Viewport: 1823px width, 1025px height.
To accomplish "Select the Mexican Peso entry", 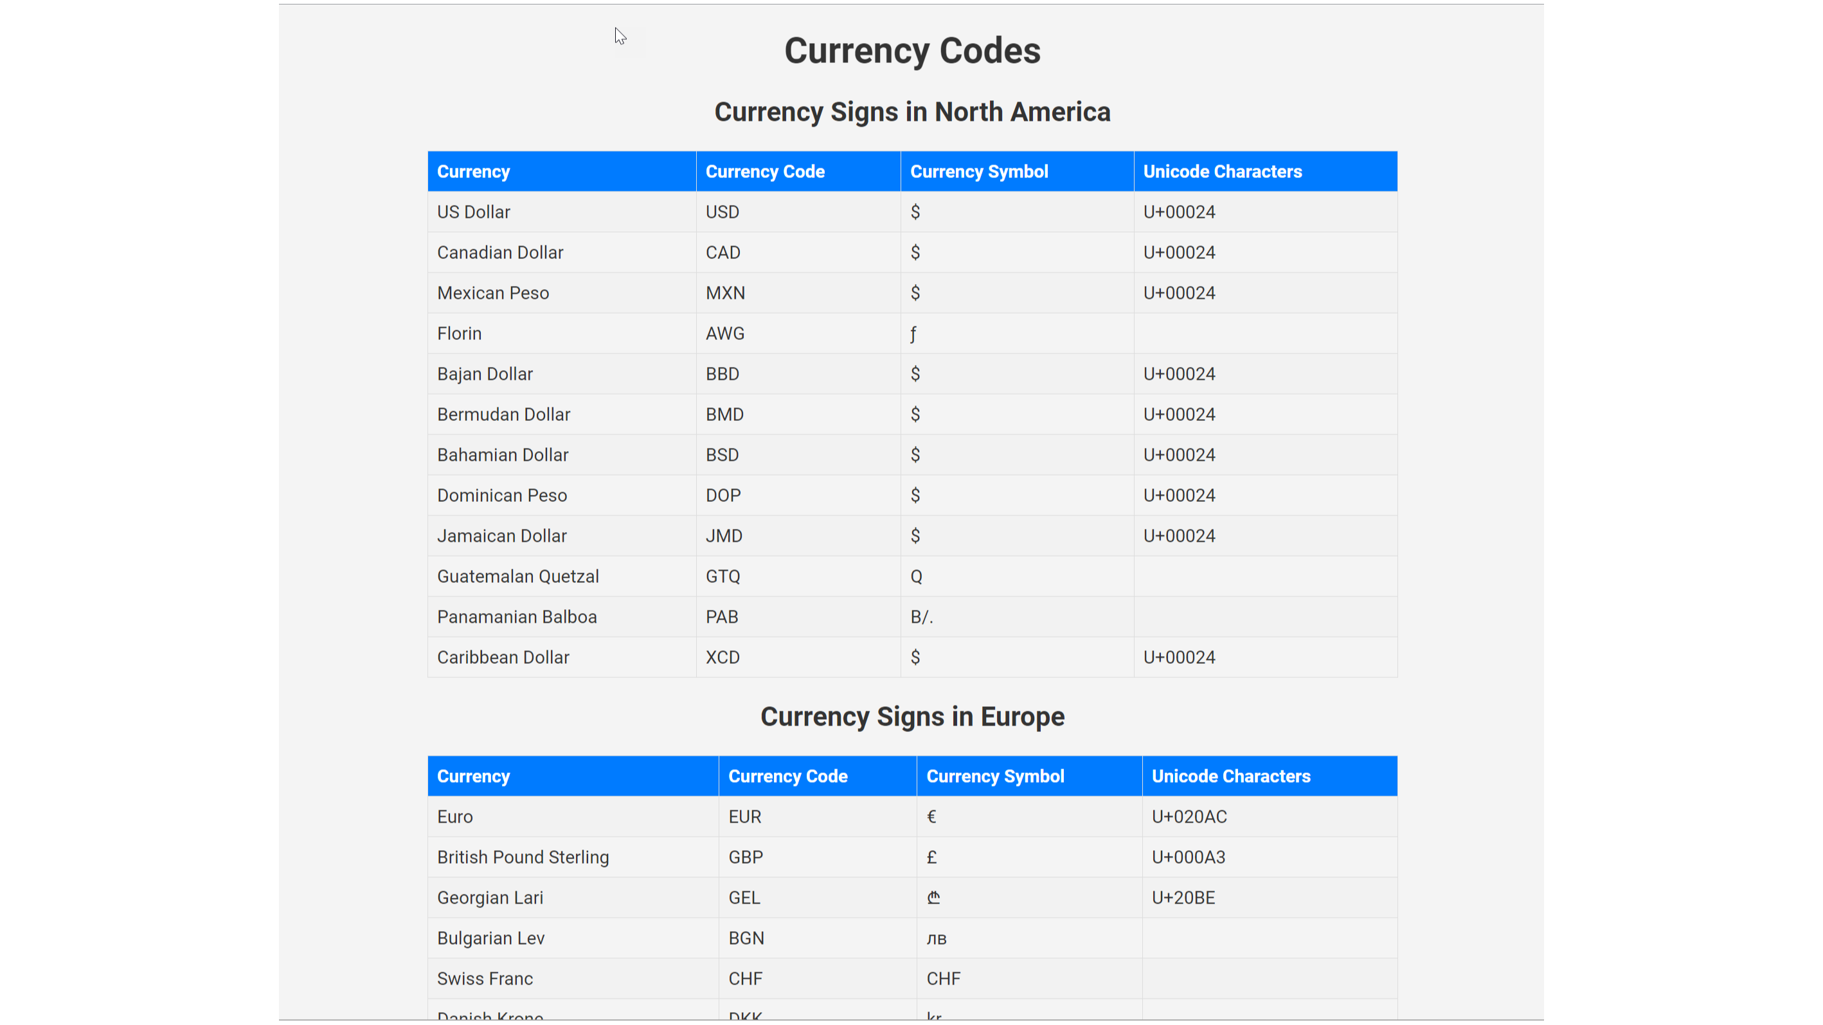I will pos(493,292).
